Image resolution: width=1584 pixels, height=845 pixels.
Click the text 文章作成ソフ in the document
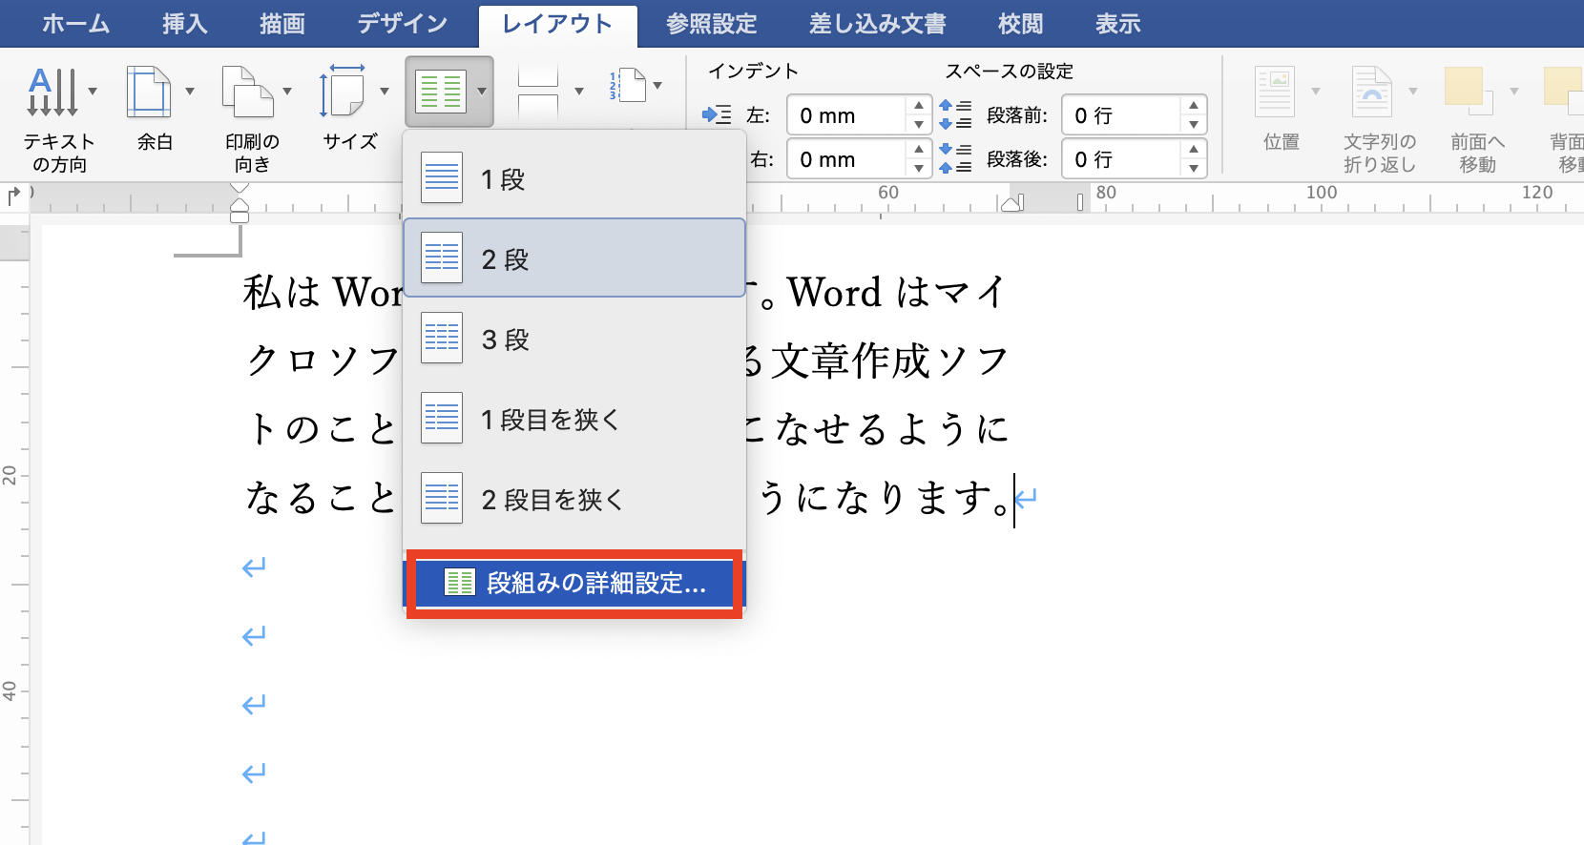(x=889, y=361)
